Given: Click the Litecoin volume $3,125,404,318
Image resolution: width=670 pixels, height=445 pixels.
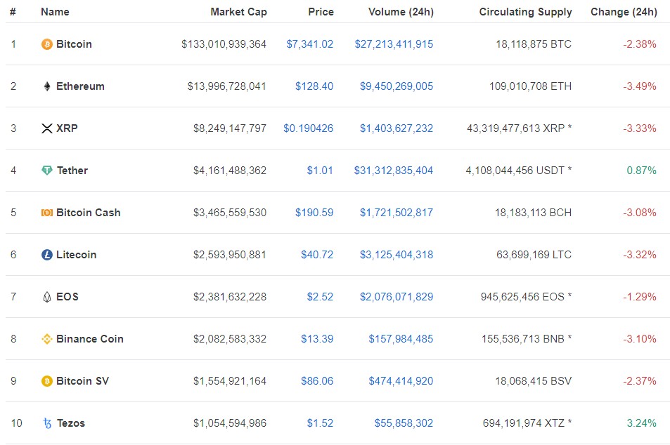Looking at the screenshot, I should [x=397, y=255].
